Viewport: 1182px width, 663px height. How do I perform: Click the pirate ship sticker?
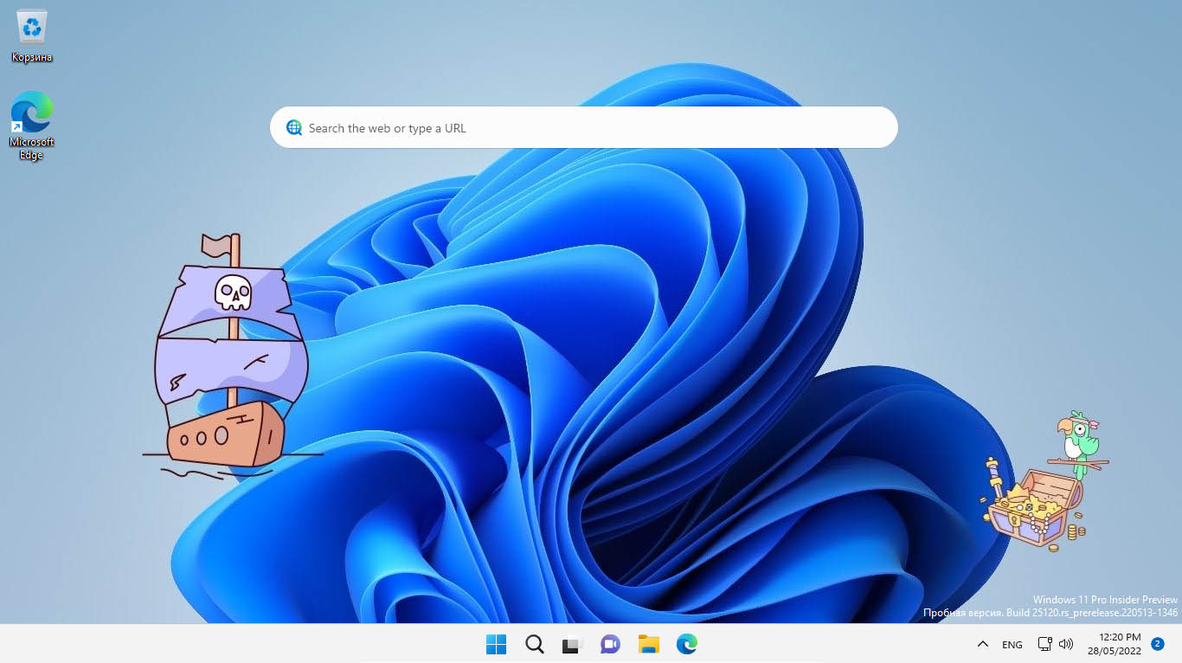(232, 356)
